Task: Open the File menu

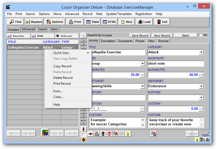Action: pos(9,14)
